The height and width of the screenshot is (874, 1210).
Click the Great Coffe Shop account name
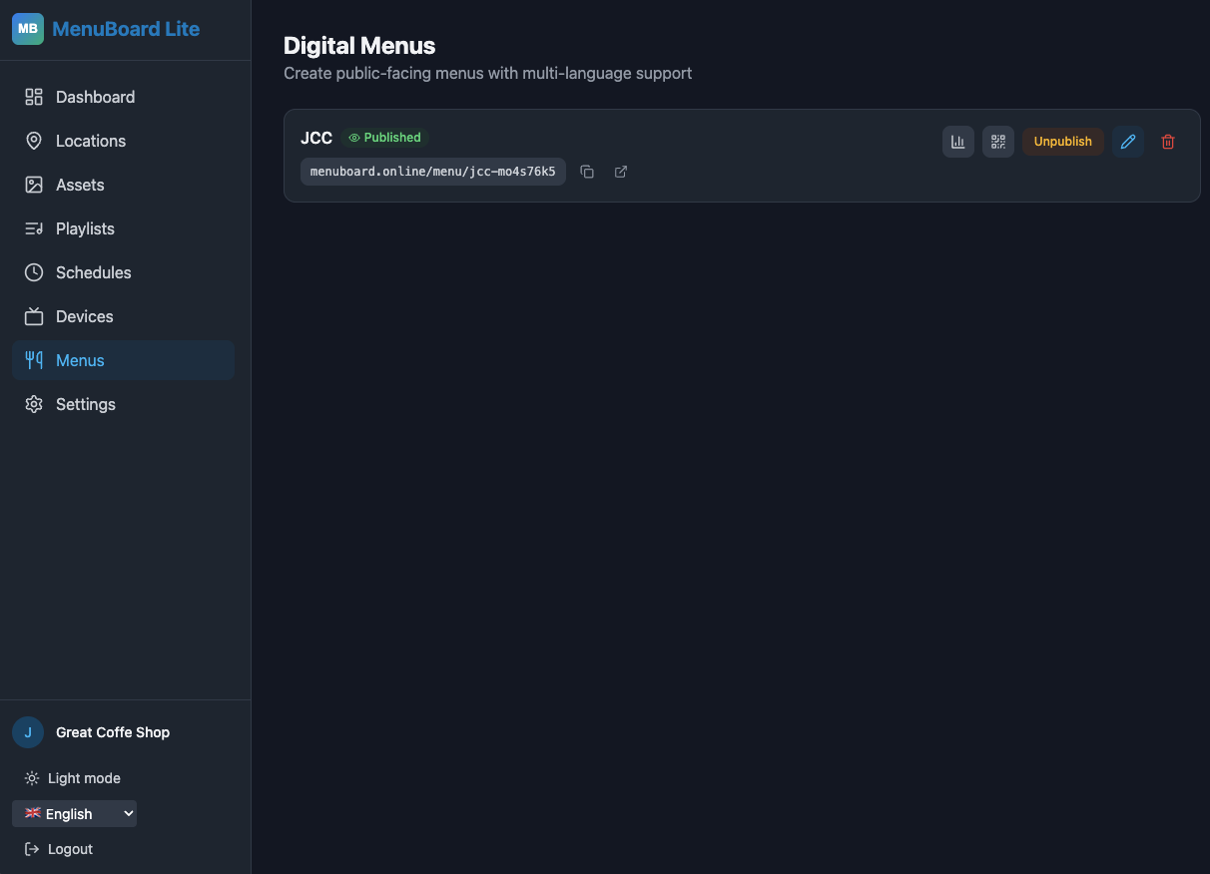click(x=113, y=732)
